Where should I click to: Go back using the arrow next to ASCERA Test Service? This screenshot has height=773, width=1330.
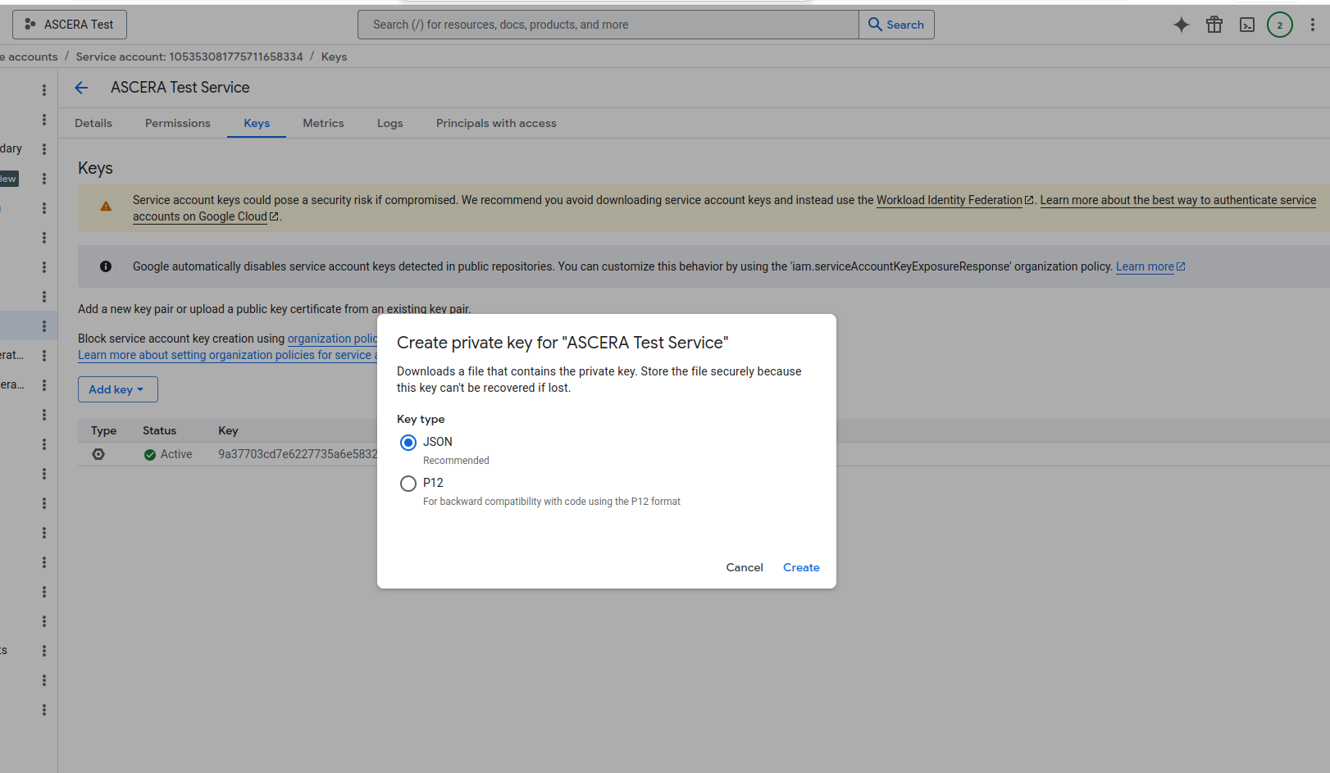point(81,88)
